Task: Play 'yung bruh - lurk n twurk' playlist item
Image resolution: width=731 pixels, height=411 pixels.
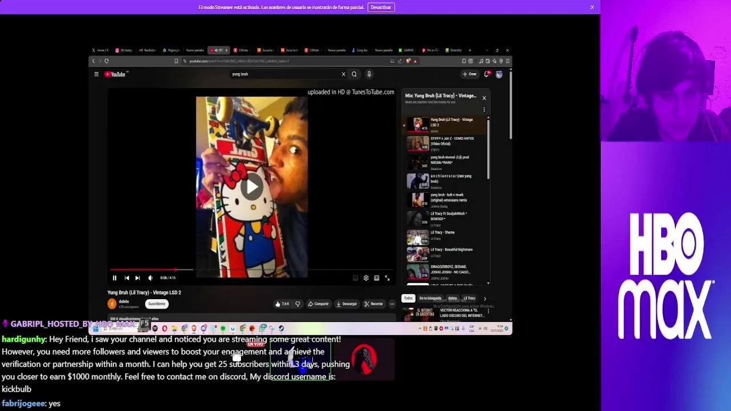Action: point(445,200)
